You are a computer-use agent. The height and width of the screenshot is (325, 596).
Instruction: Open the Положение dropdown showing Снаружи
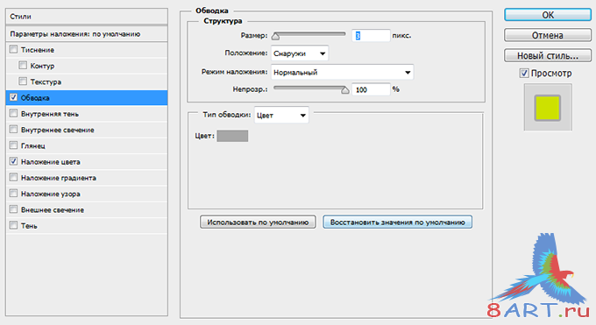pyautogui.click(x=300, y=53)
